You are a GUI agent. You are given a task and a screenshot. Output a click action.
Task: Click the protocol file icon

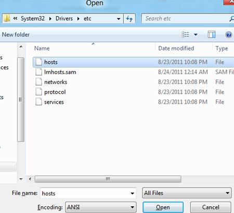tap(39, 92)
